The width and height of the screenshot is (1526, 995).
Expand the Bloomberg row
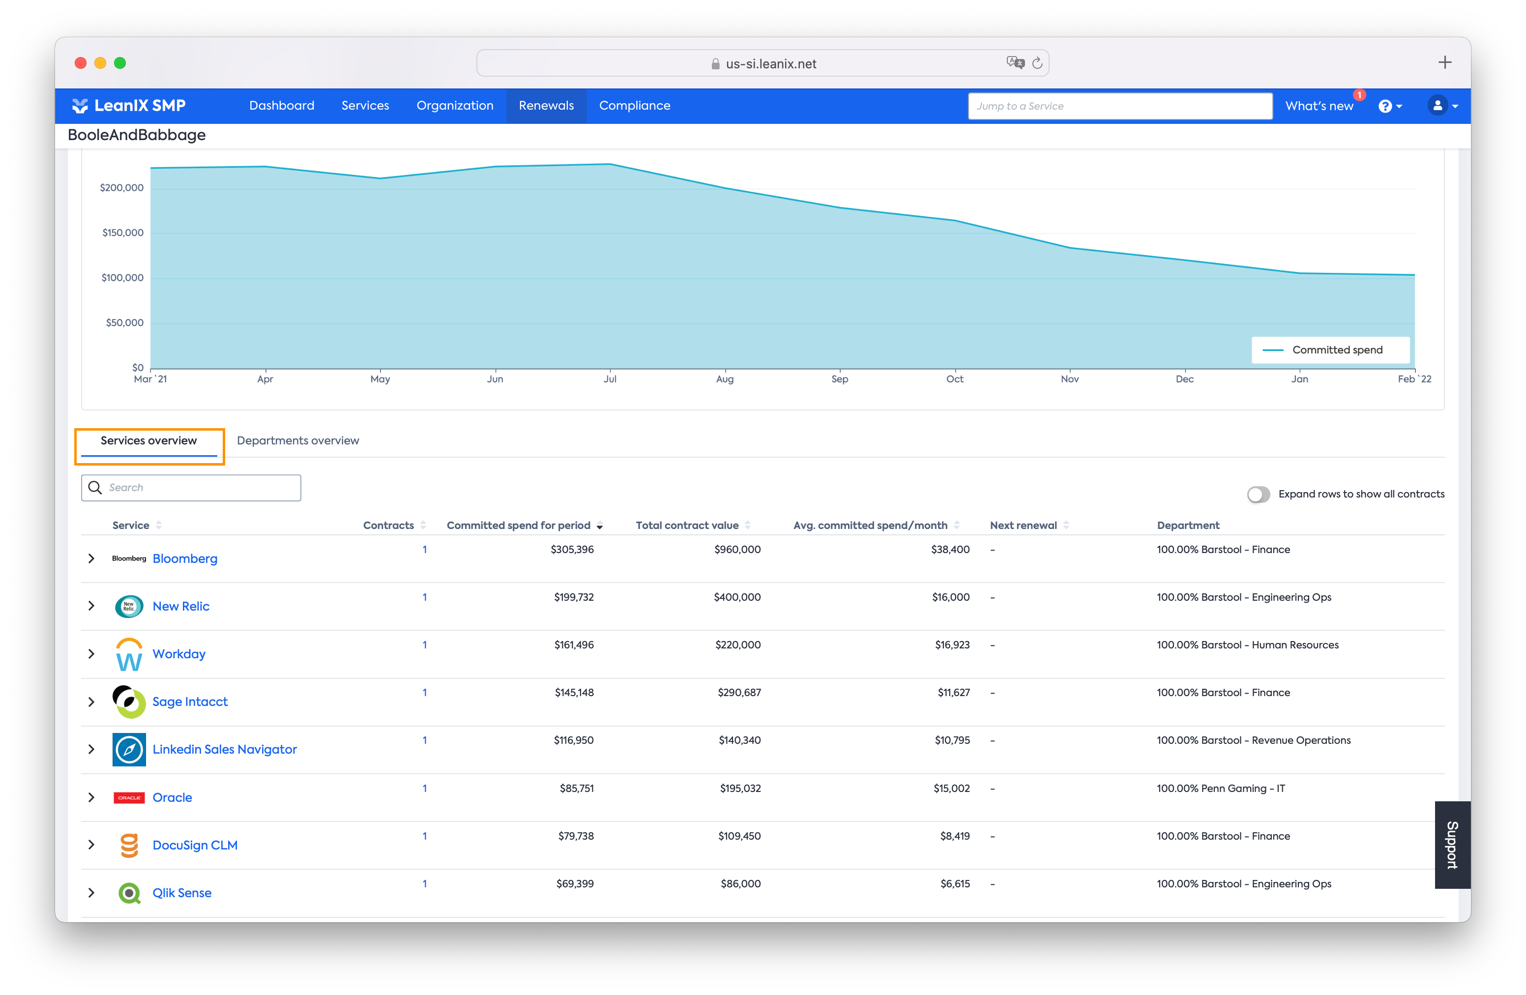[92, 558]
